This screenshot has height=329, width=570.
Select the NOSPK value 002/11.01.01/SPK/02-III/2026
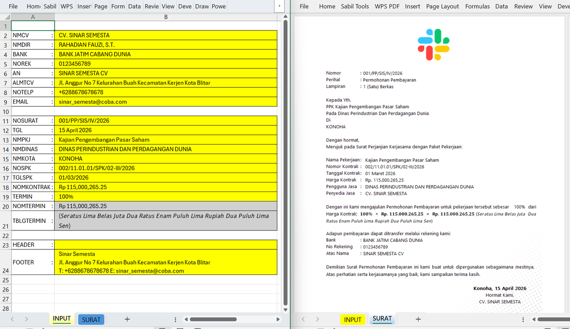click(x=166, y=168)
